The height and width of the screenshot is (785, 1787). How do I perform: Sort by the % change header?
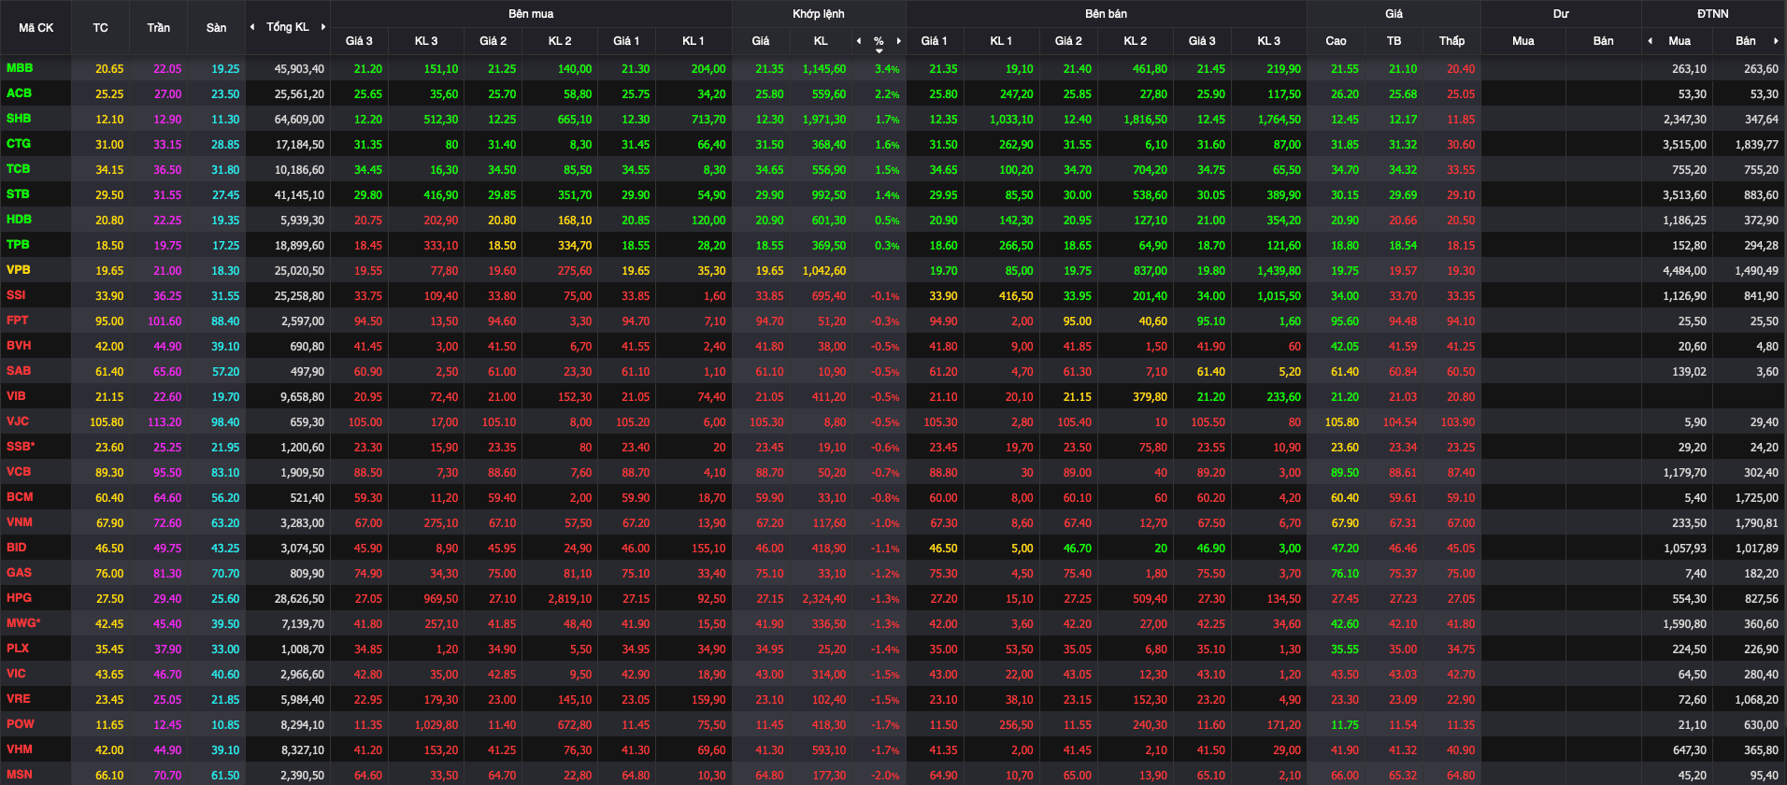[879, 41]
